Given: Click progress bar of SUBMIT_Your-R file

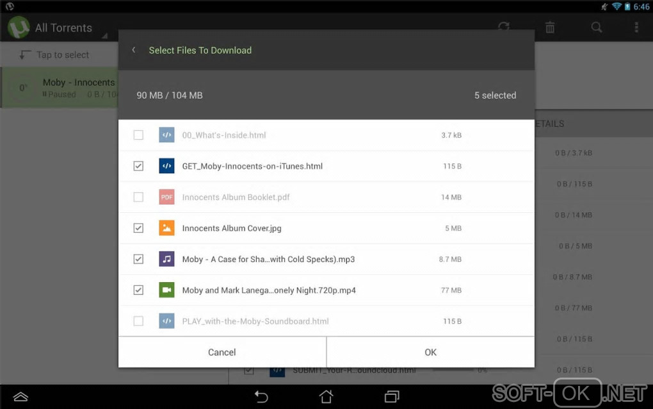Looking at the screenshot, I should [453, 370].
